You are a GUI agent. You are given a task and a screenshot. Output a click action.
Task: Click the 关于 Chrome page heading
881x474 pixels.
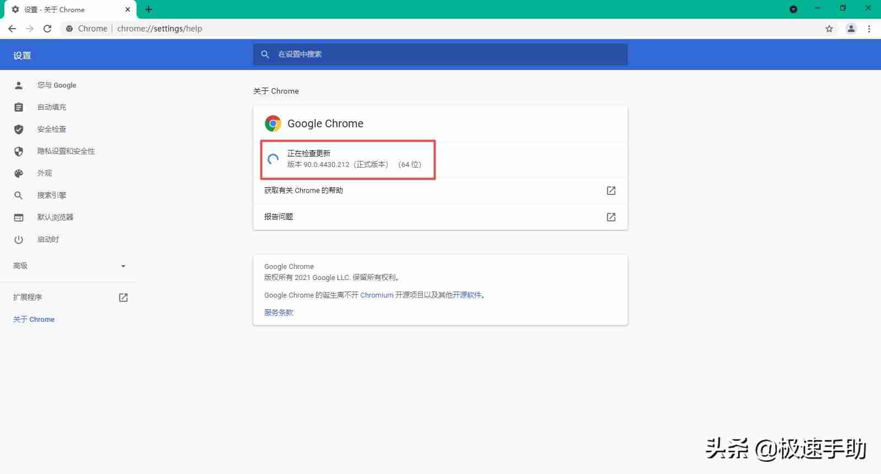point(276,91)
